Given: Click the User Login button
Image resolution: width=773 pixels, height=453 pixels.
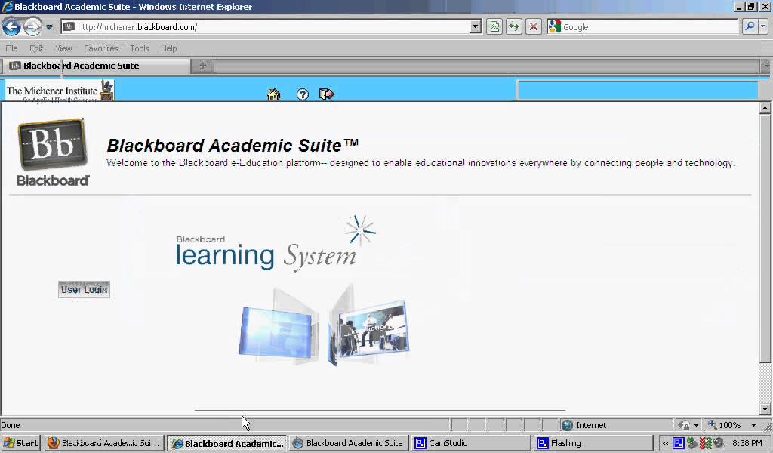Looking at the screenshot, I should [84, 289].
